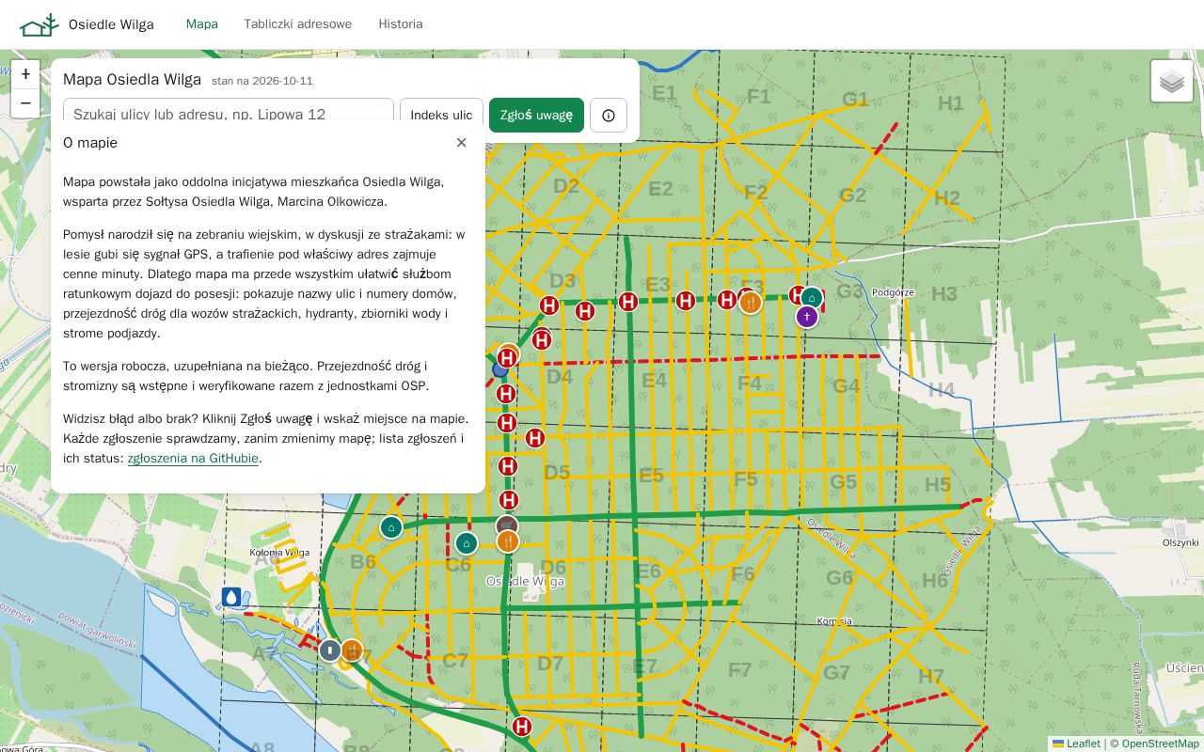This screenshot has height=752, width=1204.
Task: Zoom out using the minus button
Action: [25, 103]
